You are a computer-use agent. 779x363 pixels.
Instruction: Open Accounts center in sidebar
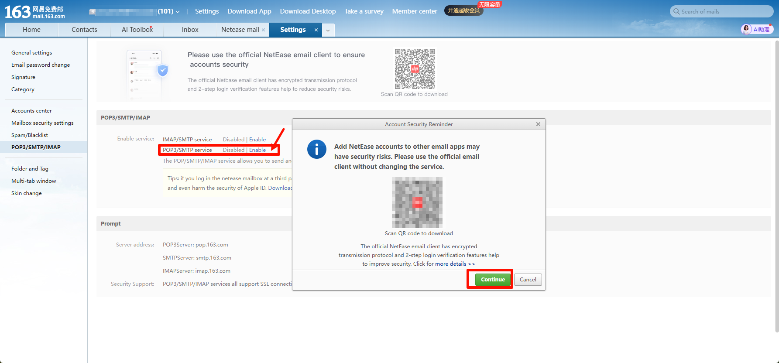click(31, 111)
